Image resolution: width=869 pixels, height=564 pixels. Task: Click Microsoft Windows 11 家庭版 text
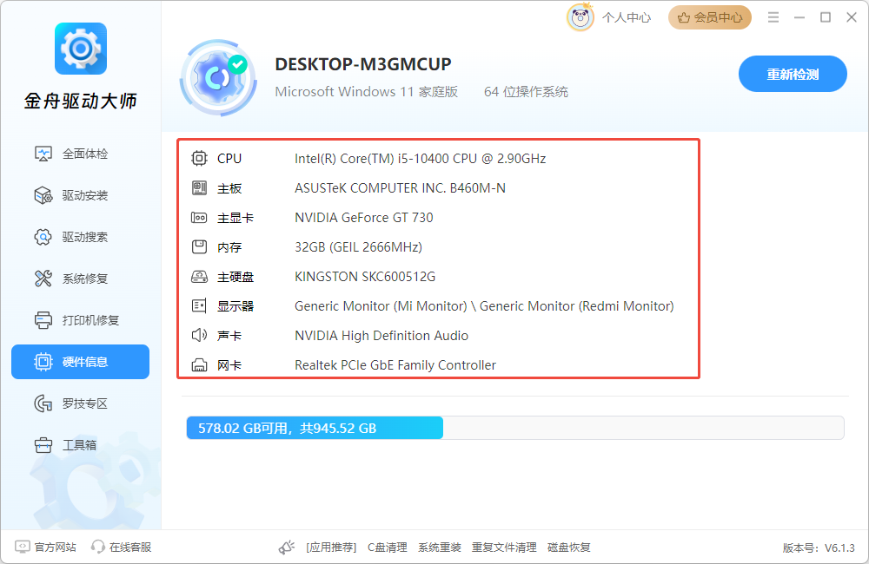coord(367,92)
